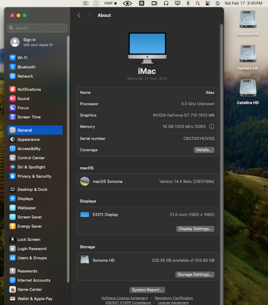This screenshot has height=305, width=268.
Task: Click the memory info icon
Action: pyautogui.click(x=211, y=126)
